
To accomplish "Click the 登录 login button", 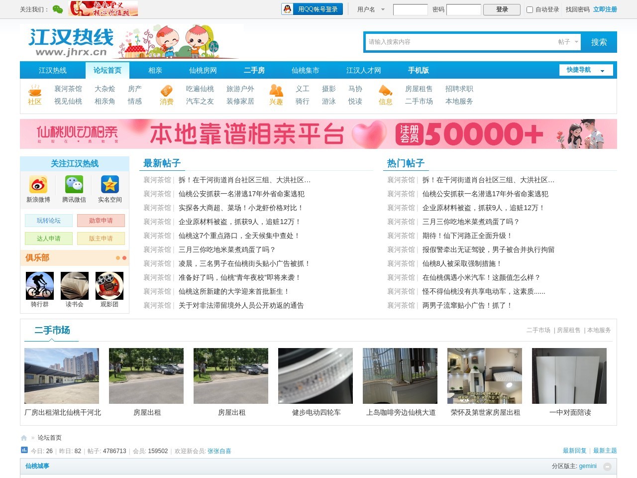I will (x=501, y=9).
